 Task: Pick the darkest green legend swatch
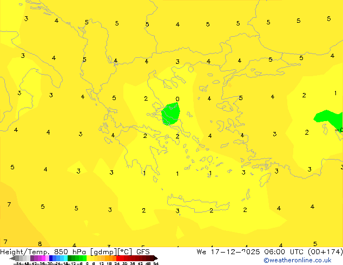[70, 258]
